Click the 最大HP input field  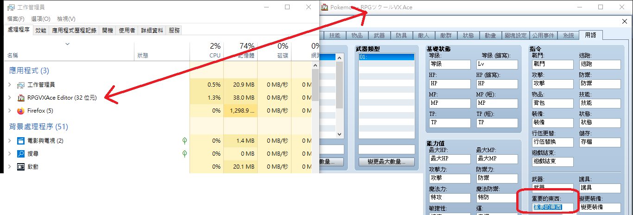[x=449, y=158]
